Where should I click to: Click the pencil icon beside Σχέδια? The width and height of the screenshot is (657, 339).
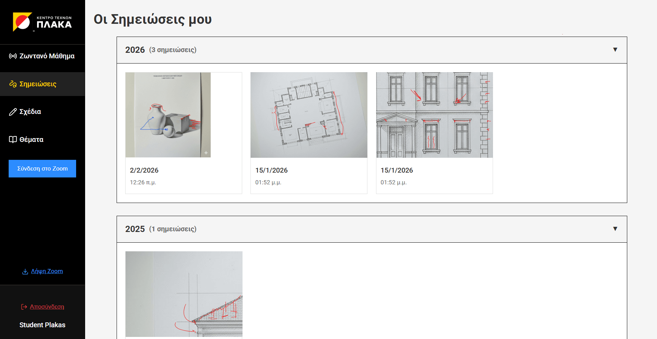[x=13, y=112]
